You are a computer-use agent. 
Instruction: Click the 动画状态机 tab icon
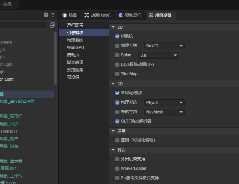pos(86,16)
